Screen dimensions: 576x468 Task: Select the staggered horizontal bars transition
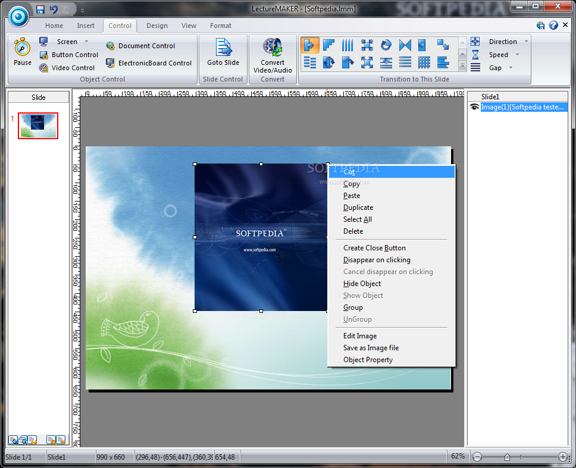click(309, 62)
